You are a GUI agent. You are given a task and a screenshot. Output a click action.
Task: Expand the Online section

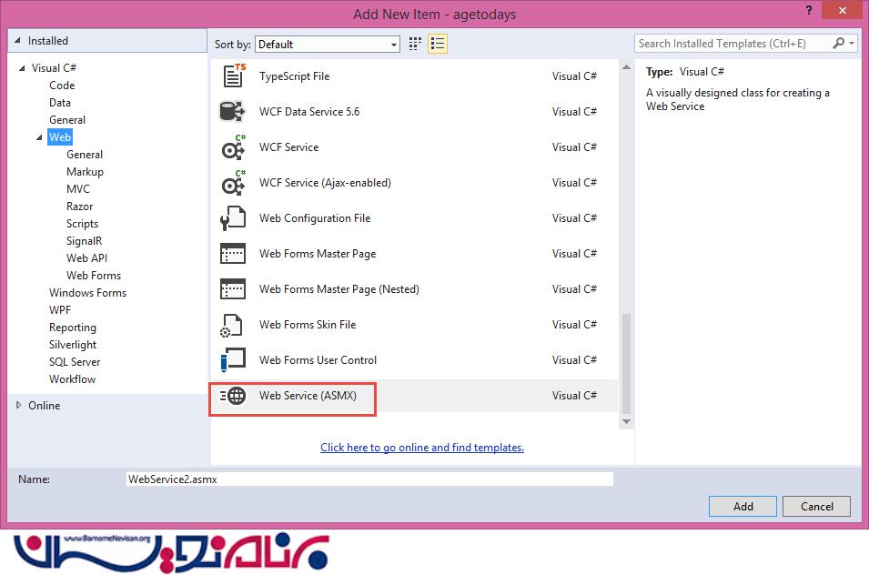point(18,406)
